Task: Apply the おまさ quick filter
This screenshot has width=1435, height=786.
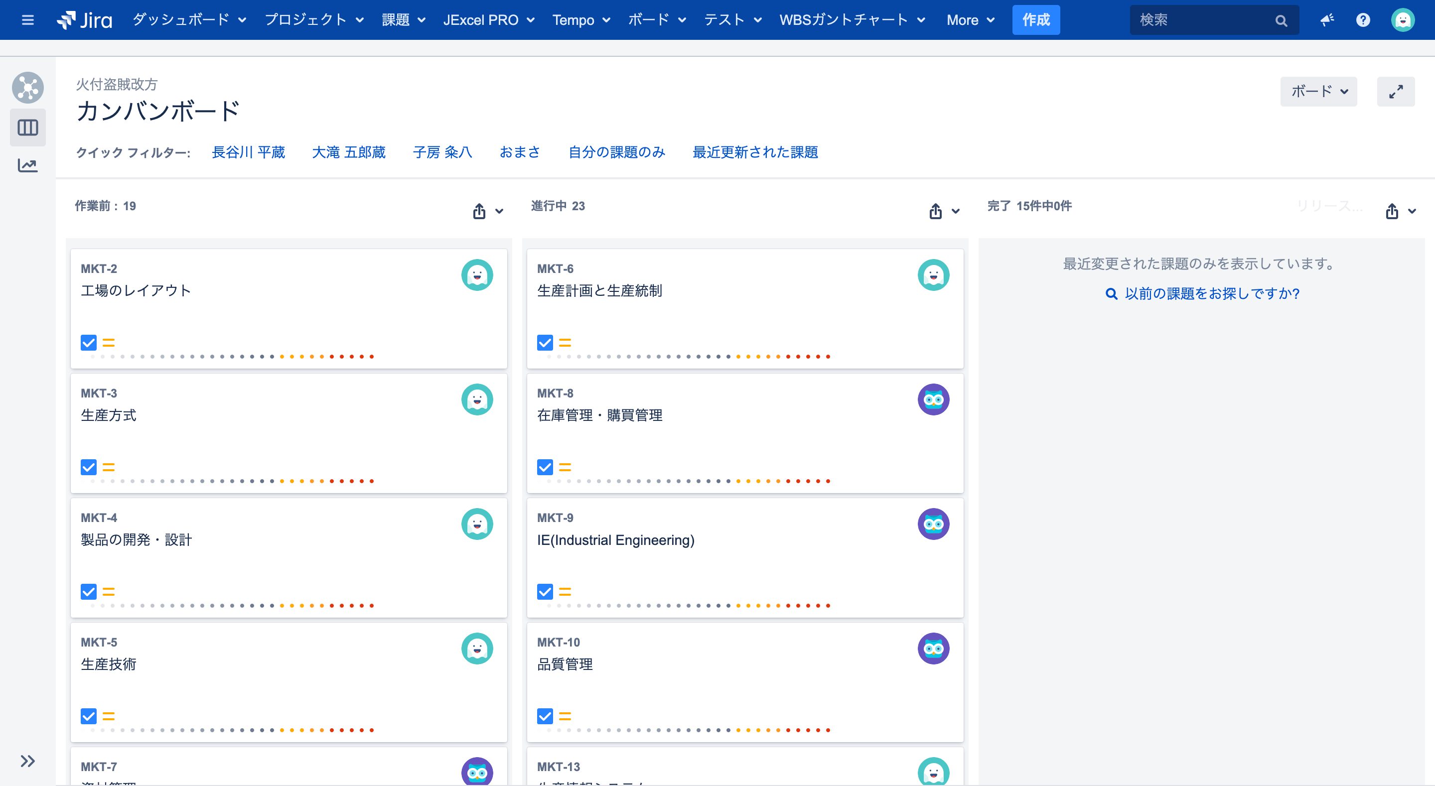Action: pos(520,152)
